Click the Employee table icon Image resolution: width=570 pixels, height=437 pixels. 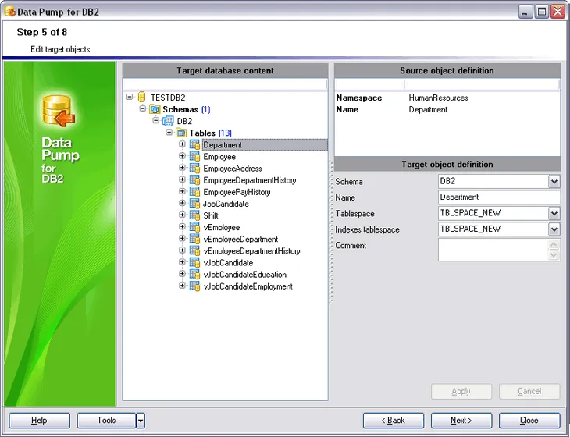tap(195, 157)
